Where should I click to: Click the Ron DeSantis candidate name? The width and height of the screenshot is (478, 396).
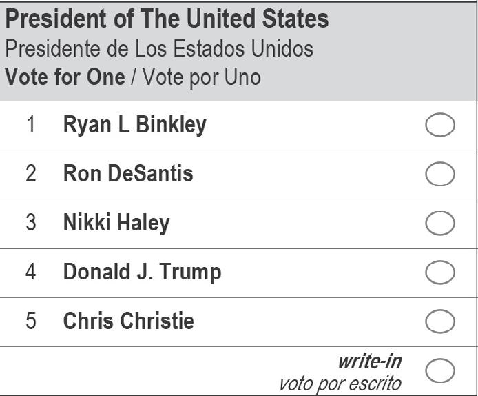click(x=128, y=174)
